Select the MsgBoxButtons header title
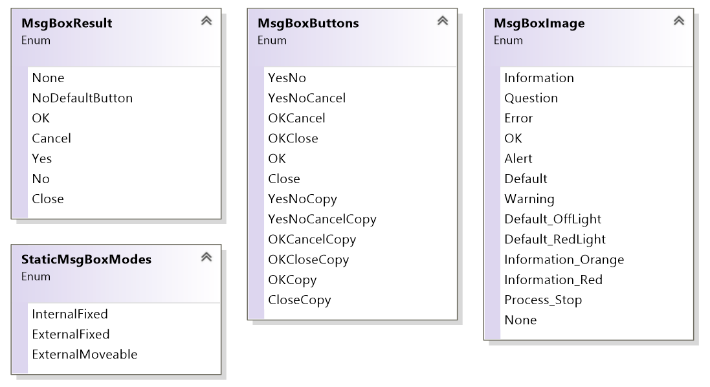710x387 pixels. (x=308, y=23)
